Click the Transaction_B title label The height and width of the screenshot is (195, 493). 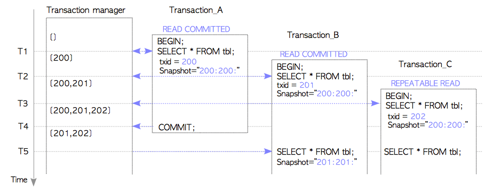(x=313, y=35)
